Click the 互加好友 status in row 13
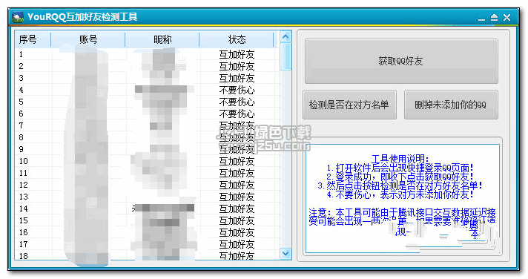The image size is (528, 279). 237,197
